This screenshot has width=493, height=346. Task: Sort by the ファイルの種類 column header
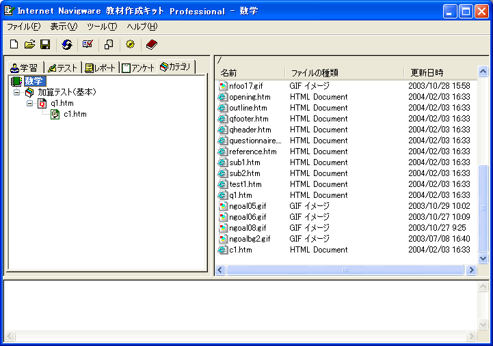[x=345, y=73]
